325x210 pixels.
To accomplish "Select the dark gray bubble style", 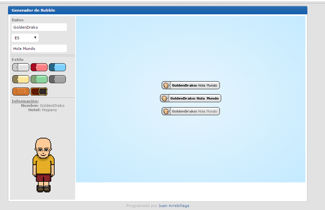I will tap(58, 79).
